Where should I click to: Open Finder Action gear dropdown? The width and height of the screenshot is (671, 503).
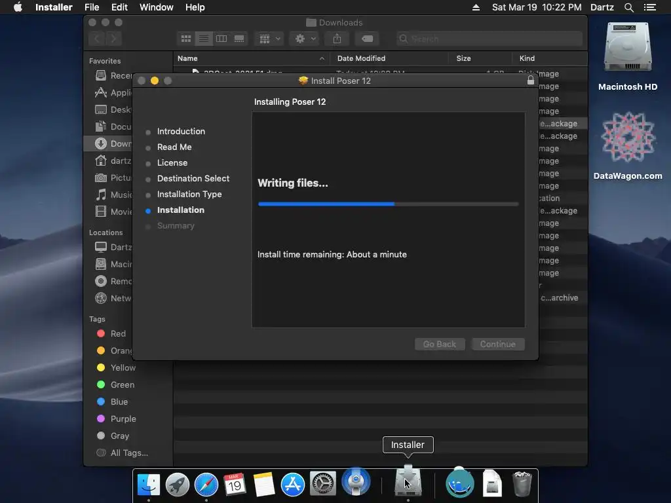[x=305, y=39]
